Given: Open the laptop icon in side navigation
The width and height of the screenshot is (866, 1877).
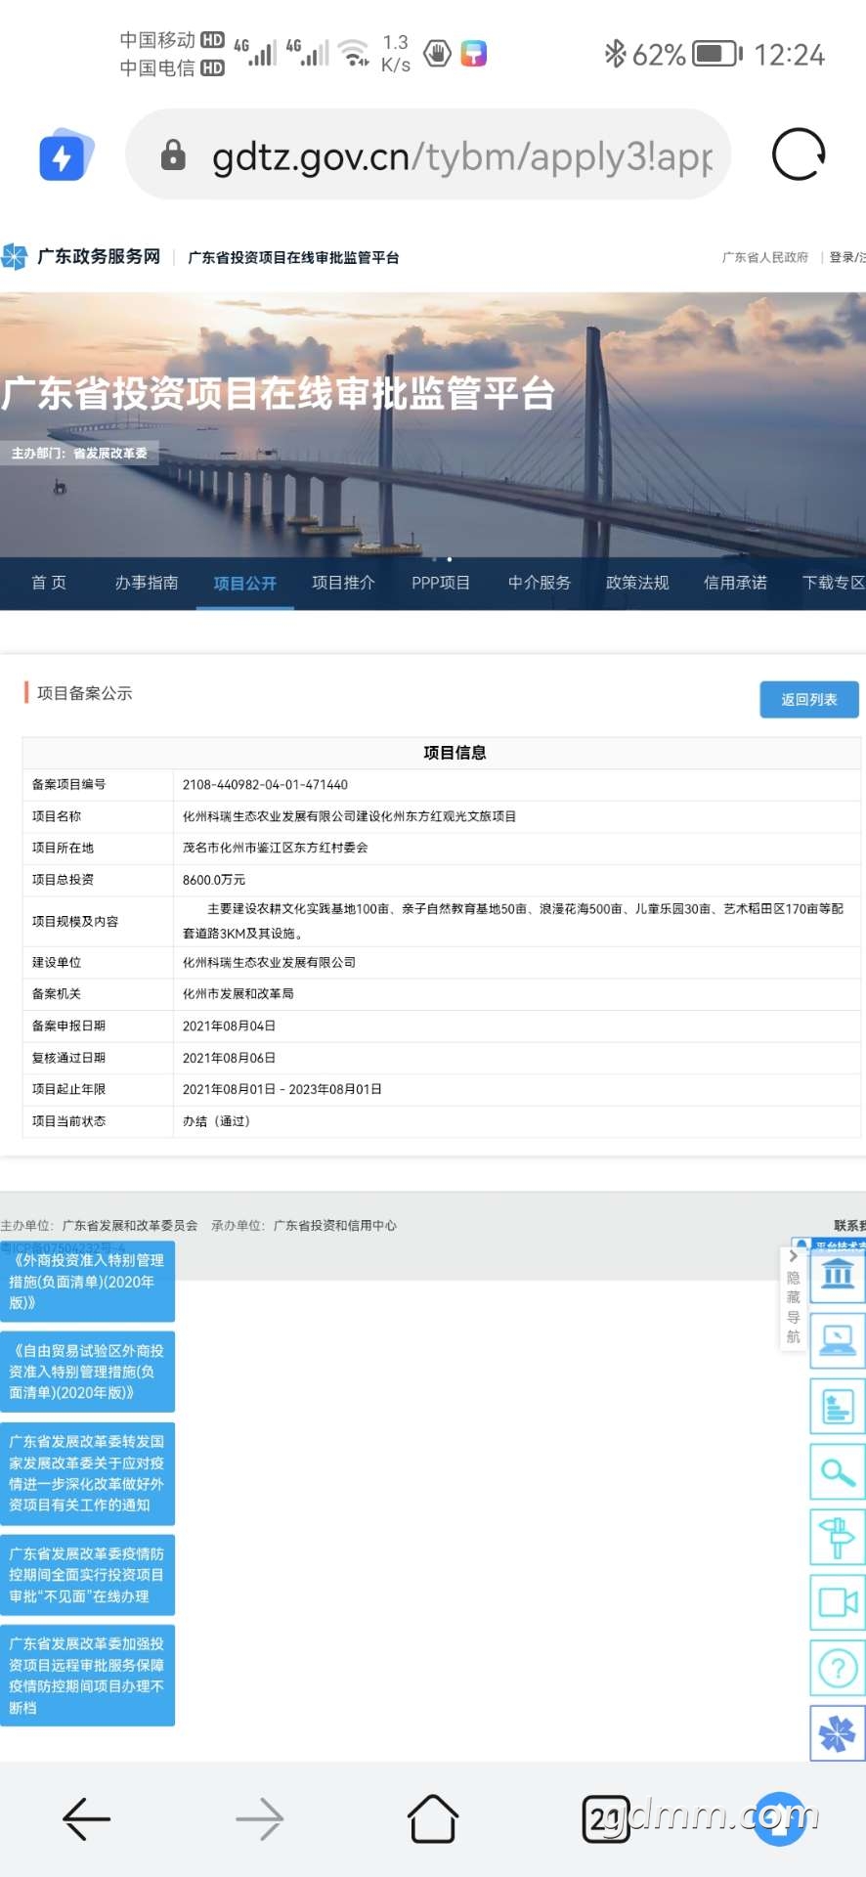Looking at the screenshot, I should (838, 1339).
